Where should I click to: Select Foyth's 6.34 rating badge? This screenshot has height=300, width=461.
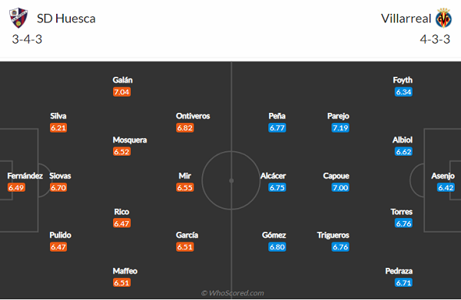point(403,92)
